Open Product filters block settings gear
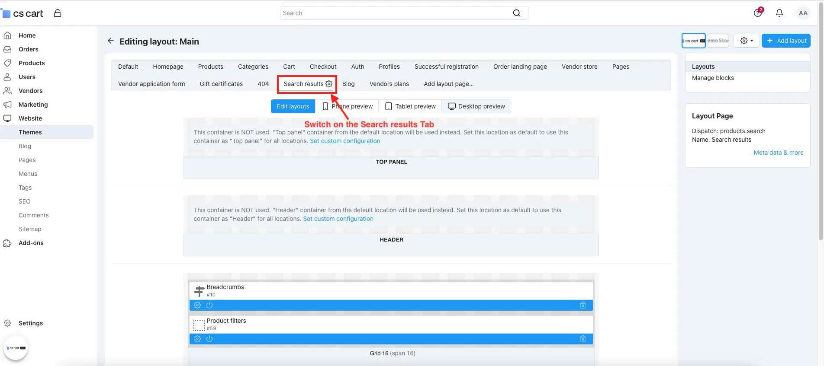824x366 pixels. coord(197,339)
